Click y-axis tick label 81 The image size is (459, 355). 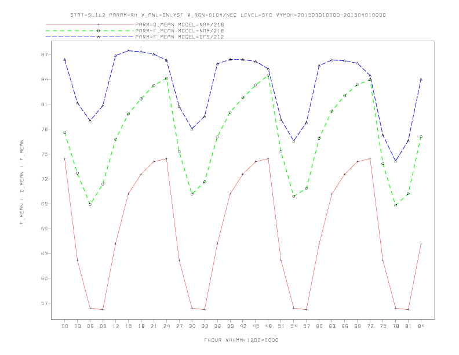[x=44, y=104]
